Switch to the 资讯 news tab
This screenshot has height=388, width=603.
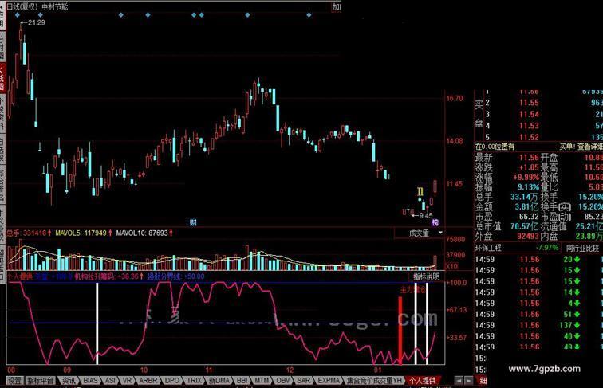pos(69,380)
